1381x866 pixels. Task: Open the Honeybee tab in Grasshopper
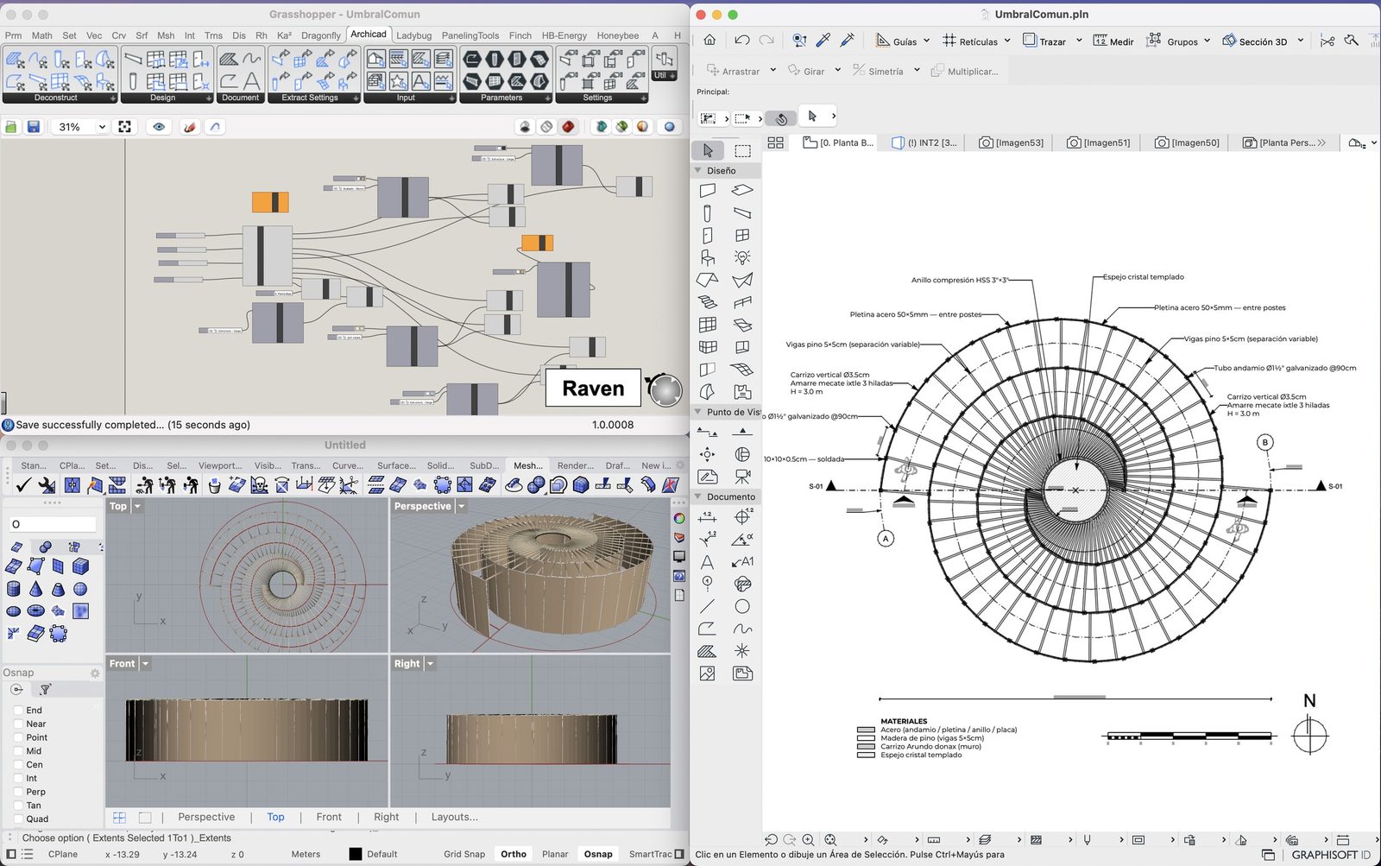(x=618, y=35)
